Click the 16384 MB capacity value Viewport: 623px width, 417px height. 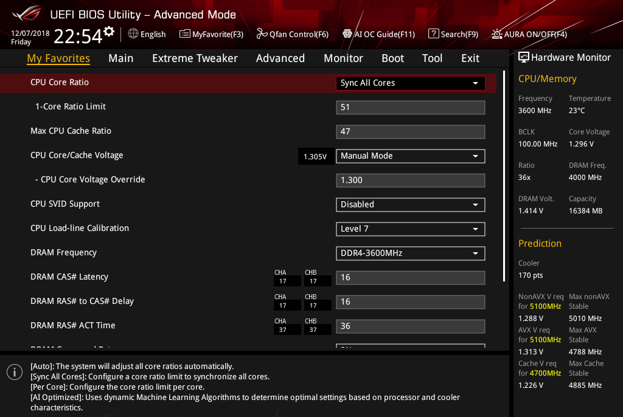586,210
